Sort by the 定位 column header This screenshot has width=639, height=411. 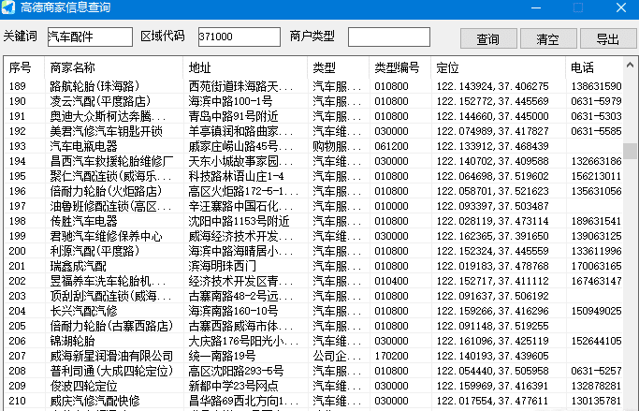(498, 67)
